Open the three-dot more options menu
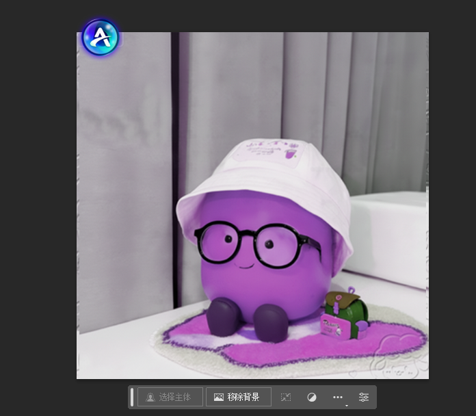The height and width of the screenshot is (416, 476). (338, 397)
